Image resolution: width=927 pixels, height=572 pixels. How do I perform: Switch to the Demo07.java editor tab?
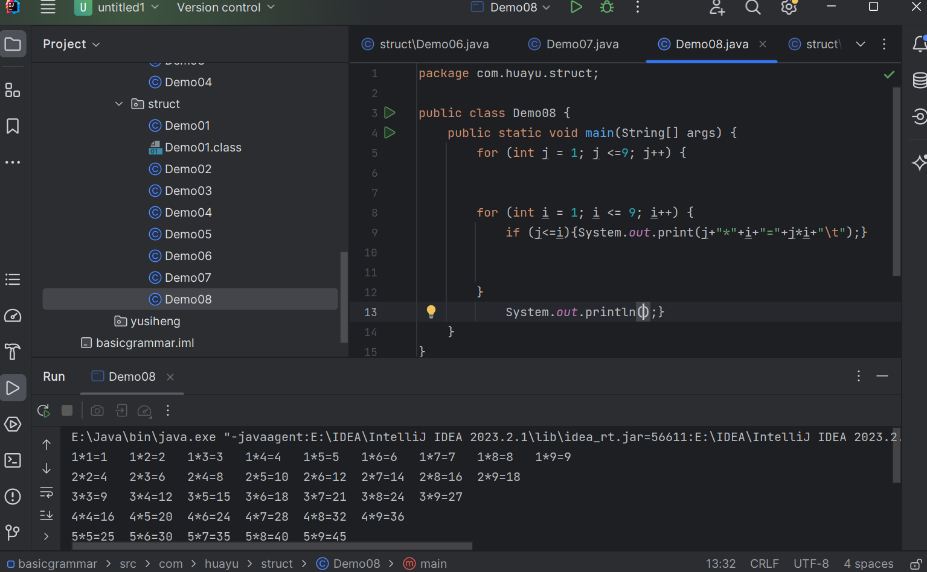[574, 44]
